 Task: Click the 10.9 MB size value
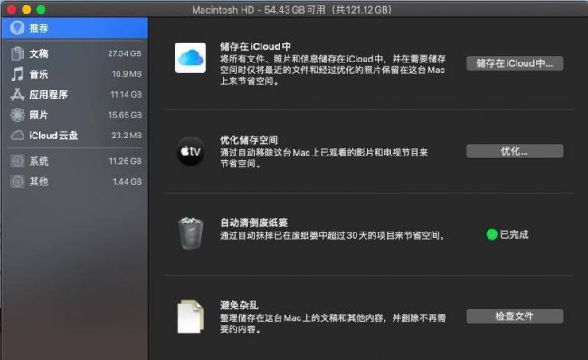point(127,74)
